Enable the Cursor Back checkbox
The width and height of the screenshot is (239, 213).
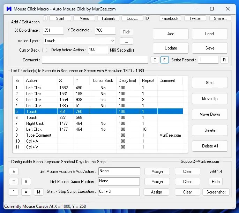click(x=45, y=50)
